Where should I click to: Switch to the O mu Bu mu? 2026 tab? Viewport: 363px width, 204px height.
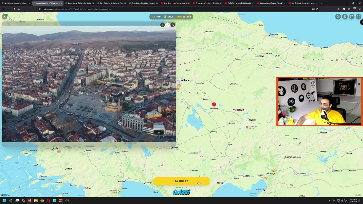(x=207, y=3)
